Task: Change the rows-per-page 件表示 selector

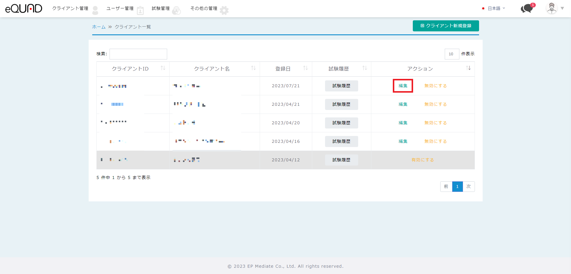Action: [452, 54]
